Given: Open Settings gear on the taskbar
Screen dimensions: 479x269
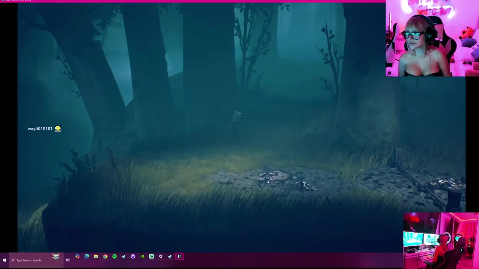Looking at the screenshot, I should coord(161,257).
